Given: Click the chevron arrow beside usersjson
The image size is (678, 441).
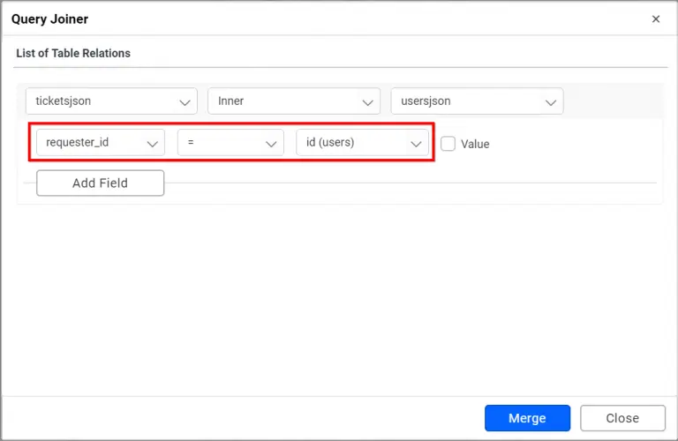Looking at the screenshot, I should (x=552, y=102).
